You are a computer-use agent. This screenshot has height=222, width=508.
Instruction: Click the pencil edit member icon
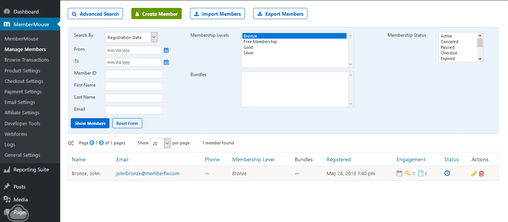[x=474, y=174]
